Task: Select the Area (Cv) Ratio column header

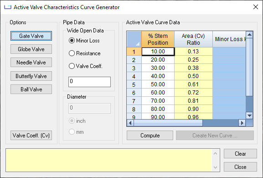Action: coord(193,39)
